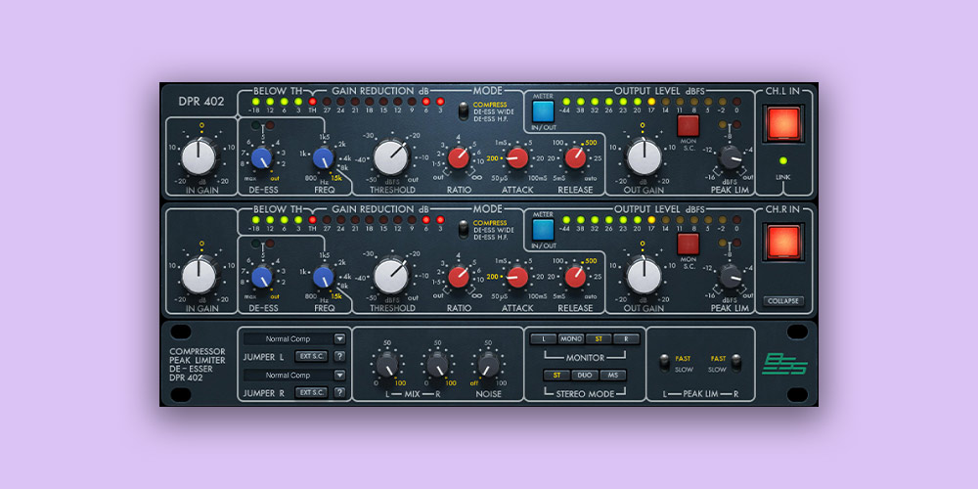Click the NOISE knob

click(x=488, y=364)
